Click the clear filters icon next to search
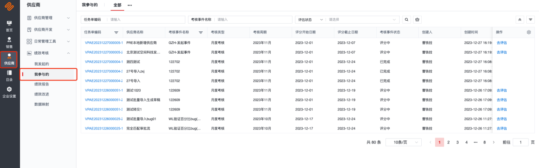This screenshot has width=539, height=168. 417,19
